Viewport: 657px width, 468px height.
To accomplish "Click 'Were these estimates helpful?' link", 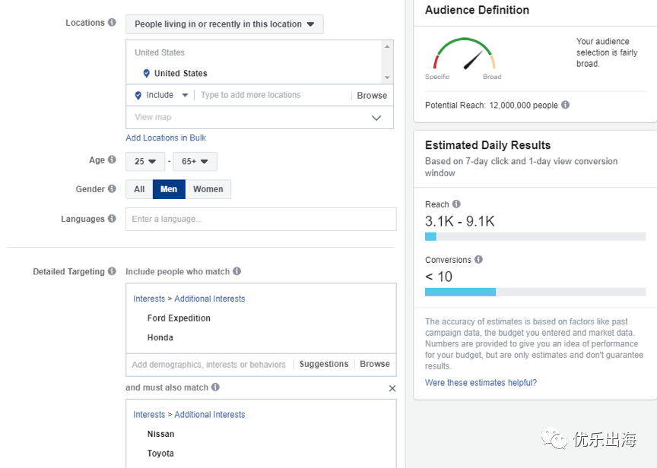I will (481, 383).
